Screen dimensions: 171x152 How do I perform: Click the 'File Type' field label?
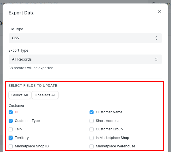coord(16,29)
